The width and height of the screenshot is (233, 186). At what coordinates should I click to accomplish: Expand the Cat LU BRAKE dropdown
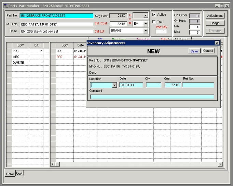[x=146, y=31]
